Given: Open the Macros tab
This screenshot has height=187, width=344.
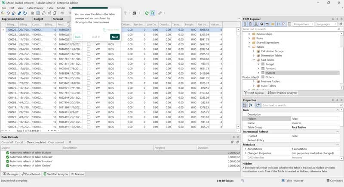Looking at the screenshot, I should [x=78, y=174].
